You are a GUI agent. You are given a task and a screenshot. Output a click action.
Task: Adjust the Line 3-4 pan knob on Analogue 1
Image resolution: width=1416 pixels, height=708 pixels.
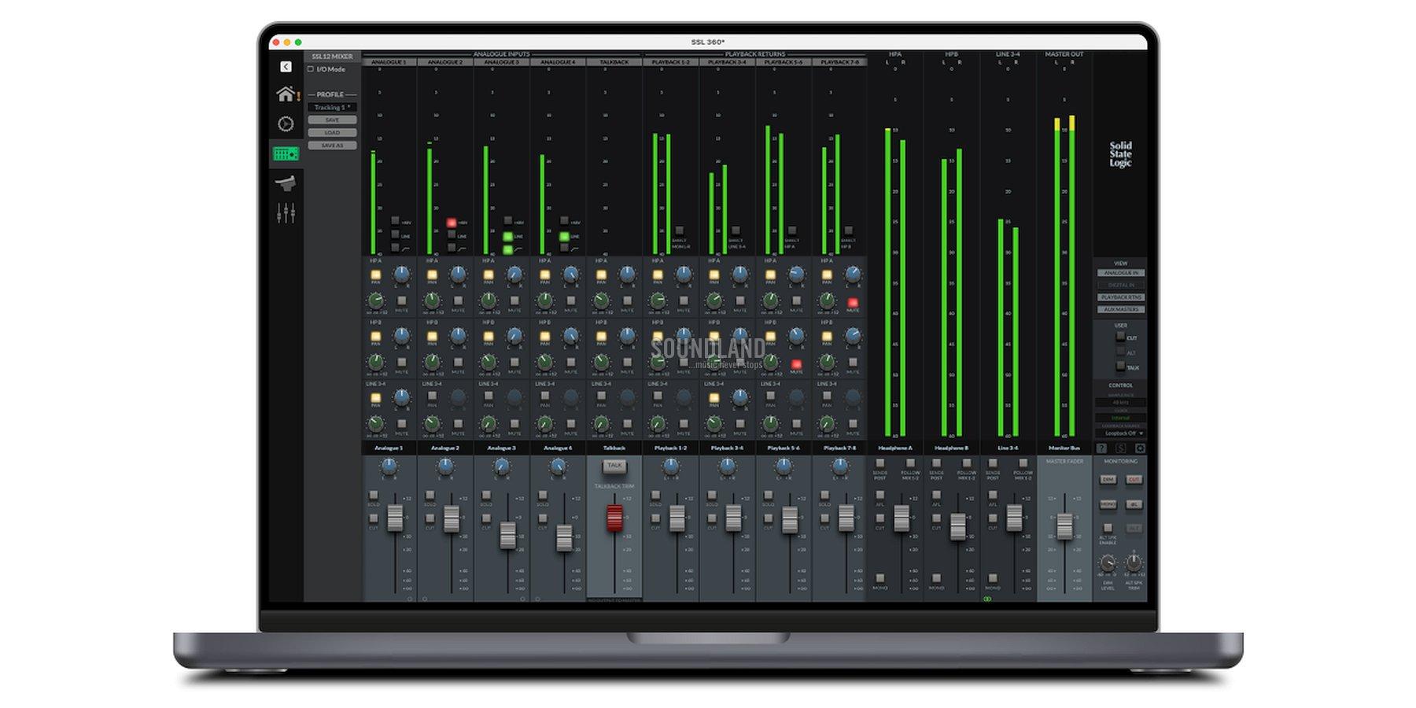402,397
